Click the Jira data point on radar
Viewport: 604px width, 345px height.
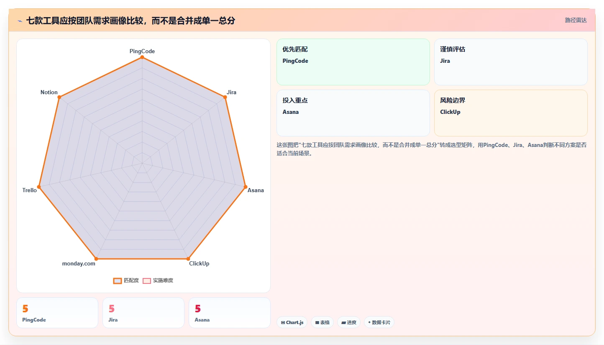tap(225, 97)
